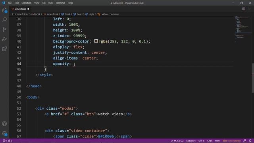254x143 pixels.
Task: Open the Manage gear menu
Action: click(4, 133)
